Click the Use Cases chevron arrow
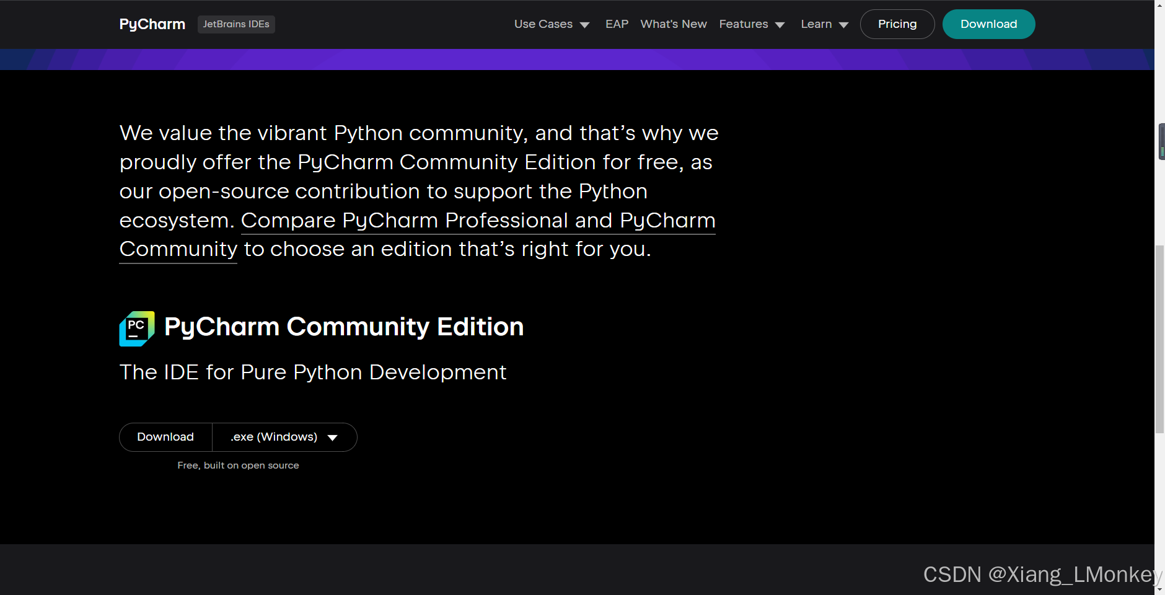1165x595 pixels. 583,24
